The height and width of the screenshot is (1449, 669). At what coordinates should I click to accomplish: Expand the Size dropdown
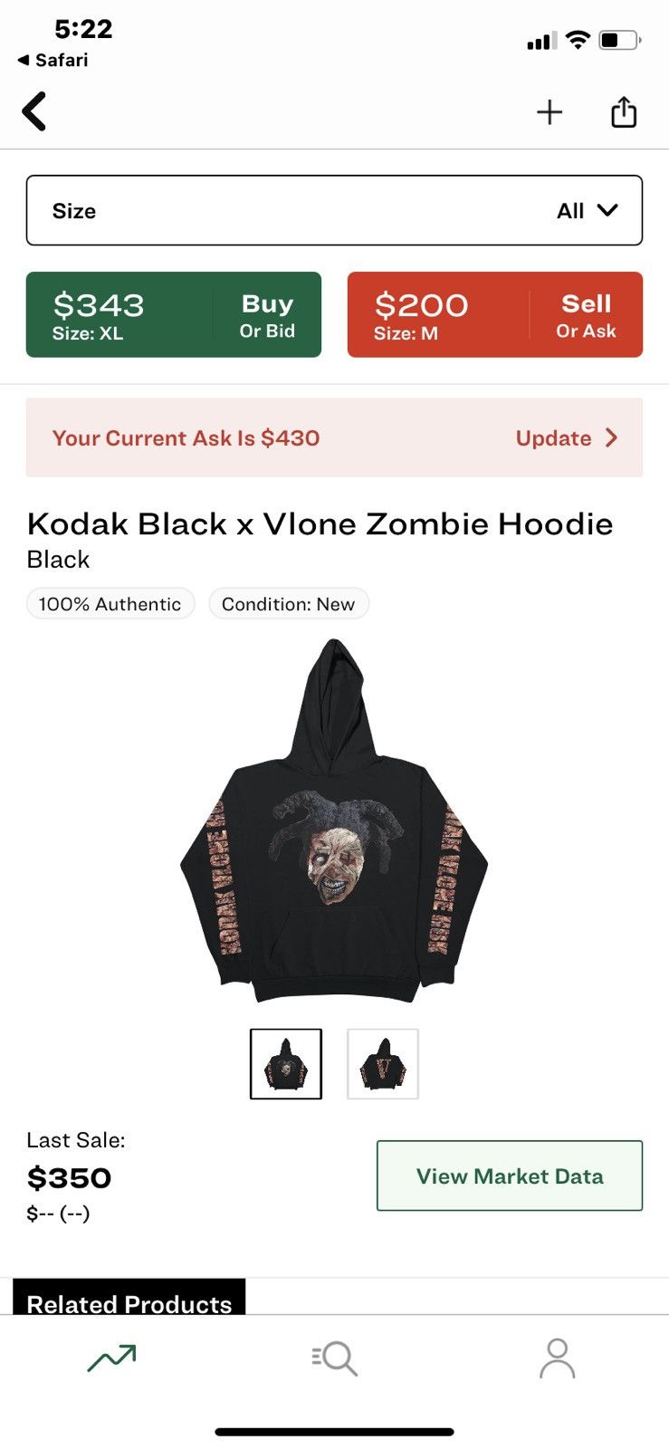pyautogui.click(x=334, y=210)
